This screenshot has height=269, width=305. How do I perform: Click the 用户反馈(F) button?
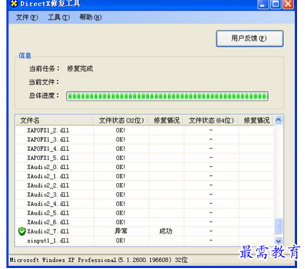pos(250,38)
